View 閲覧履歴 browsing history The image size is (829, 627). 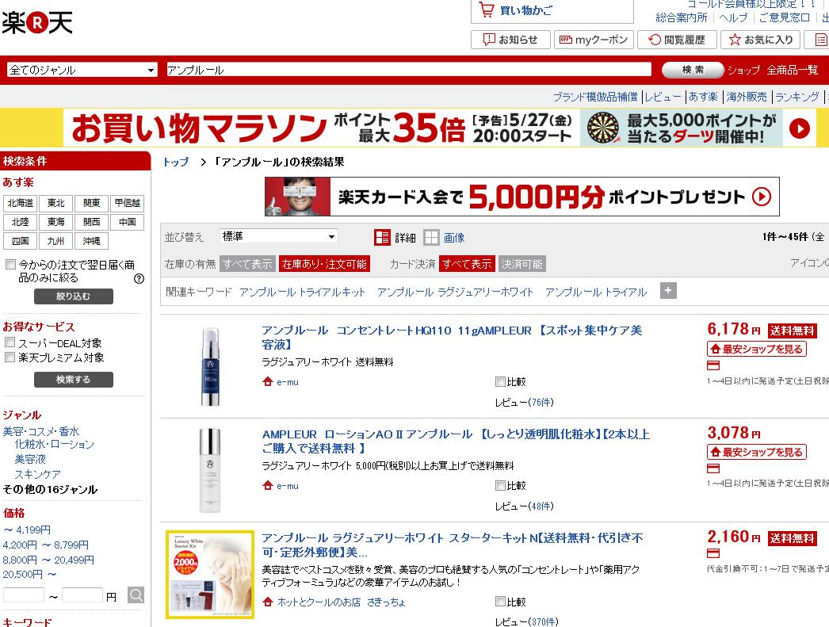(x=677, y=40)
